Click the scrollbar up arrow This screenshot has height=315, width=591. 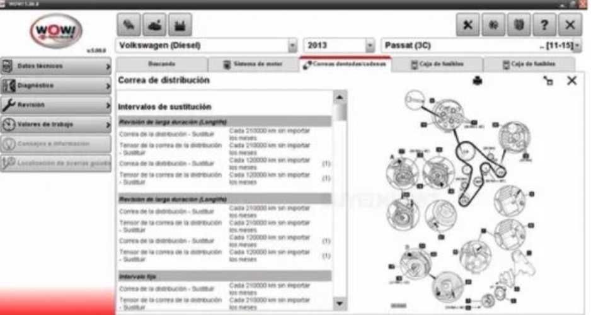pos(340,98)
